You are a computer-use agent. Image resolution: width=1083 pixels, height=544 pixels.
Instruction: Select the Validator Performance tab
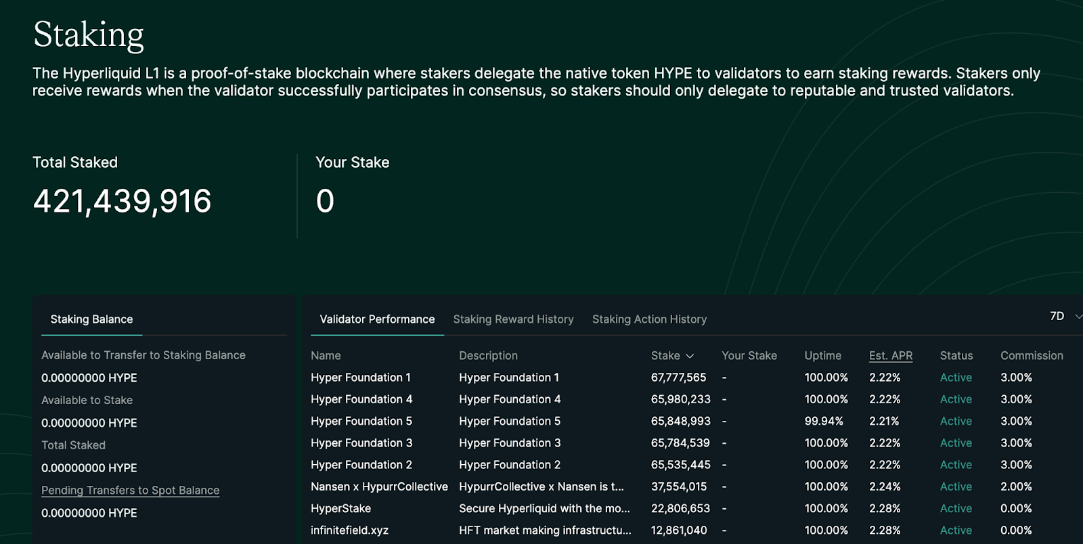(x=377, y=319)
